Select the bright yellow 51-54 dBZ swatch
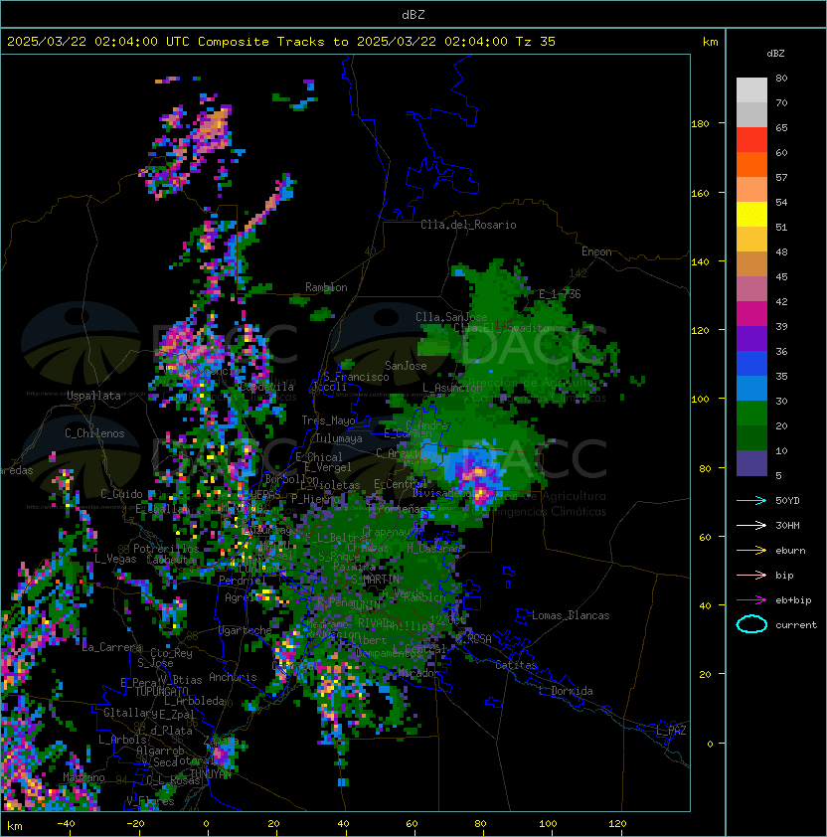Screen dimensions: 827x837 [x=751, y=215]
